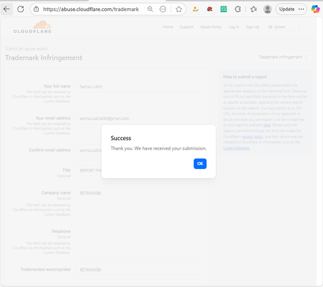Open the browser profile avatar

tap(267, 9)
